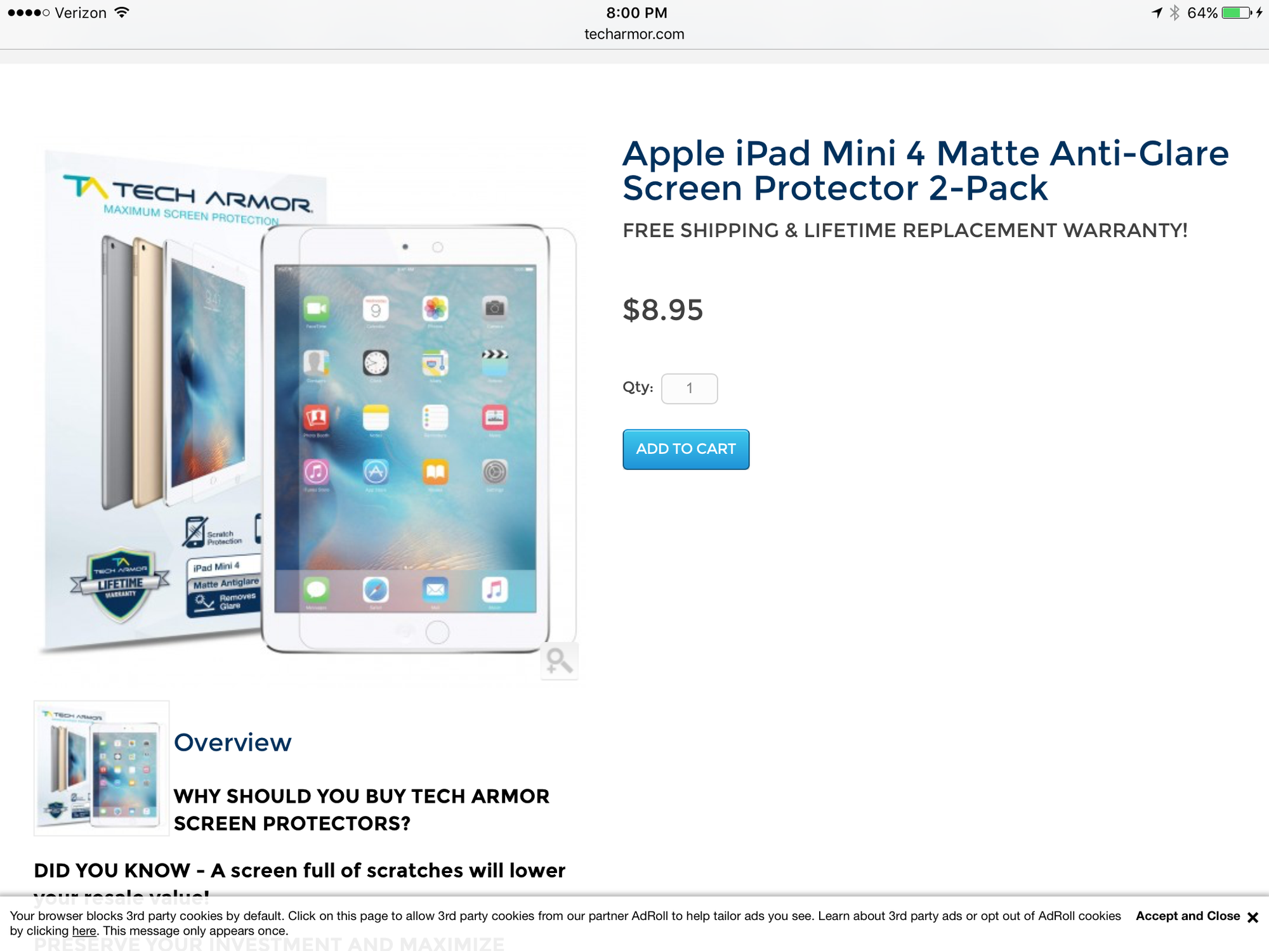The height and width of the screenshot is (951, 1269).
Task: Click the product title heading
Action: click(926, 171)
